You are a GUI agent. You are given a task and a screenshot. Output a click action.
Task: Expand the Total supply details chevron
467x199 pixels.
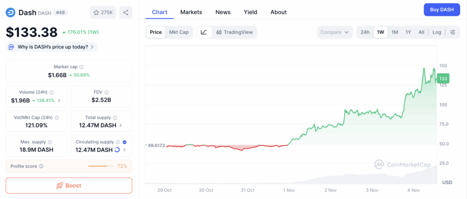pos(120,126)
